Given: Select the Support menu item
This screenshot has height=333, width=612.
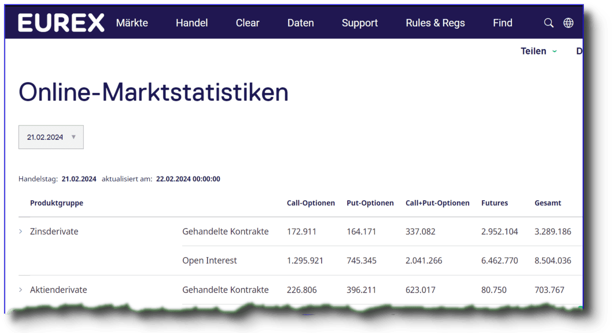Looking at the screenshot, I should click(x=360, y=22).
